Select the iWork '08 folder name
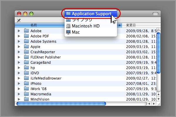 (x=38, y=89)
